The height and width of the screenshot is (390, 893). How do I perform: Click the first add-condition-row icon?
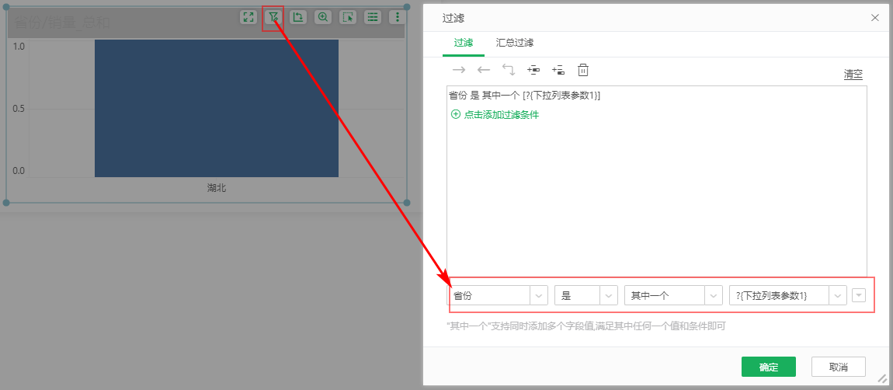tap(533, 70)
